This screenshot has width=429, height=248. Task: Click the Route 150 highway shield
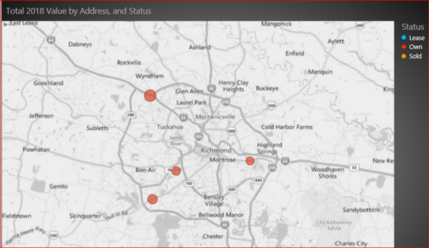189,183
